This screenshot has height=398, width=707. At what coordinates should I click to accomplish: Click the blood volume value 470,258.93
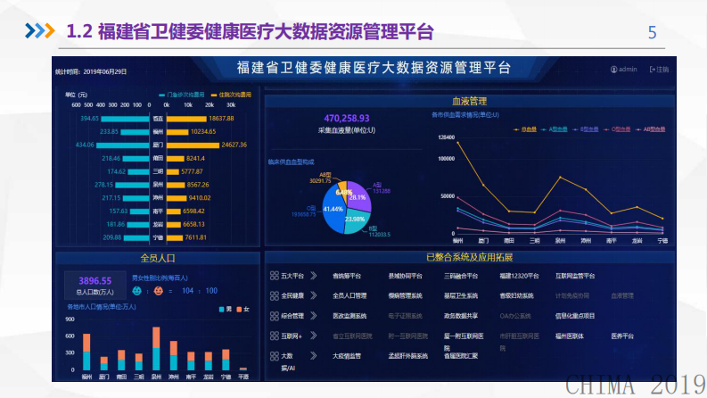(x=347, y=119)
